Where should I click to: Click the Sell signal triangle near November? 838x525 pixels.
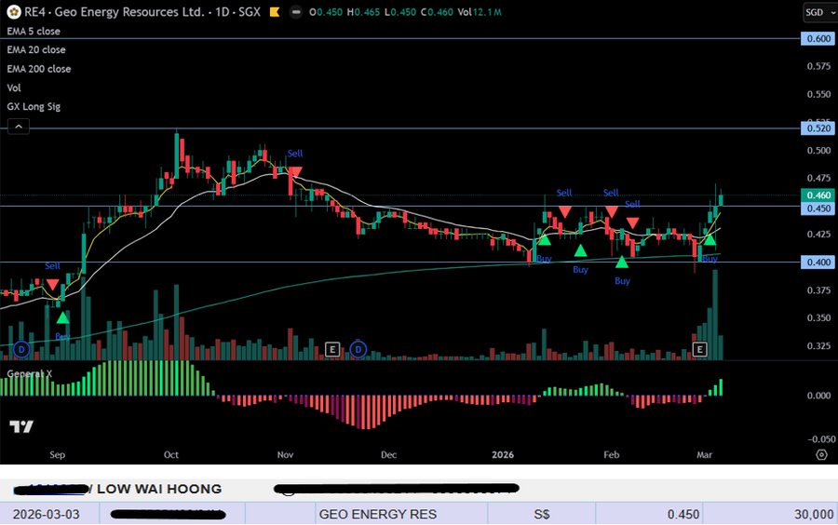294,172
